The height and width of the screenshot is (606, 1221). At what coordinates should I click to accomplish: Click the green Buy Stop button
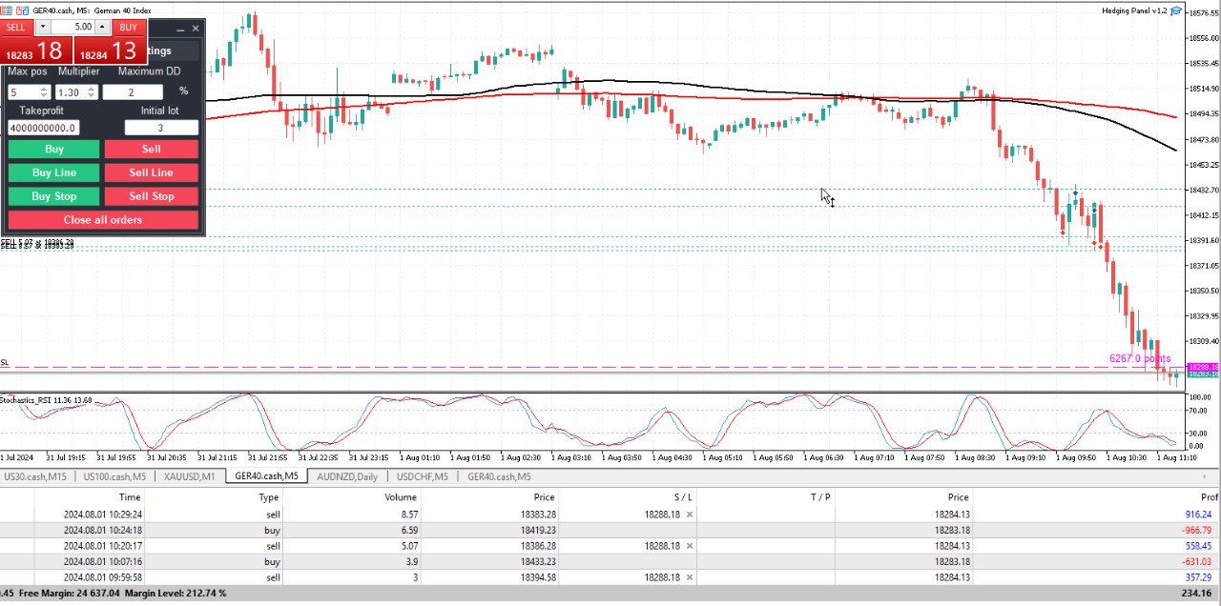pyautogui.click(x=53, y=196)
